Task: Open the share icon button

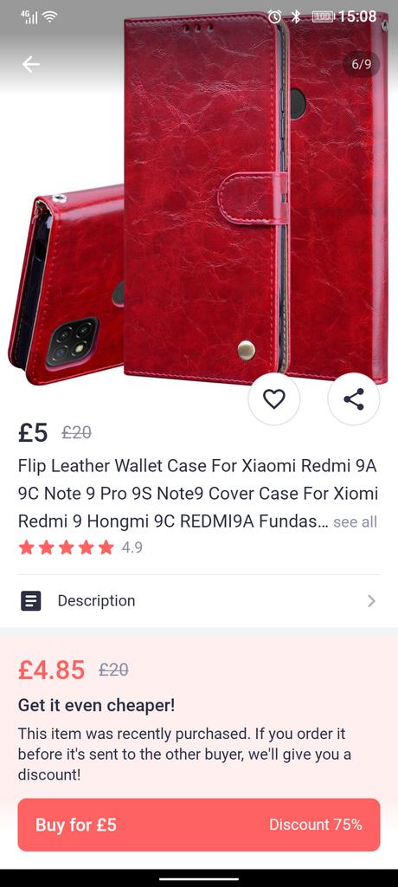Action: pos(354,398)
